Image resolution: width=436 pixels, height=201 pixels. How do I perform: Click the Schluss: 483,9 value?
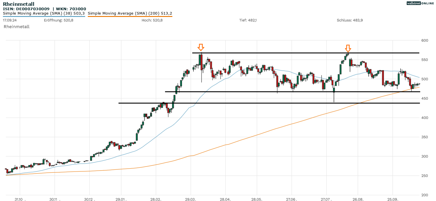click(x=350, y=20)
